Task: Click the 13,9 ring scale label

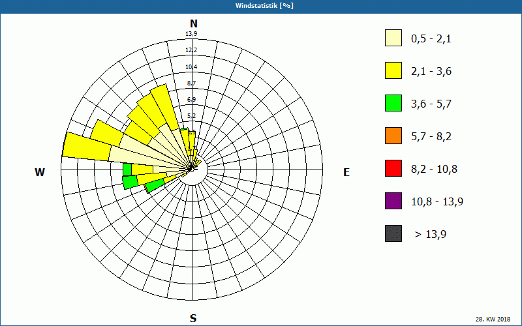Action: [191, 34]
